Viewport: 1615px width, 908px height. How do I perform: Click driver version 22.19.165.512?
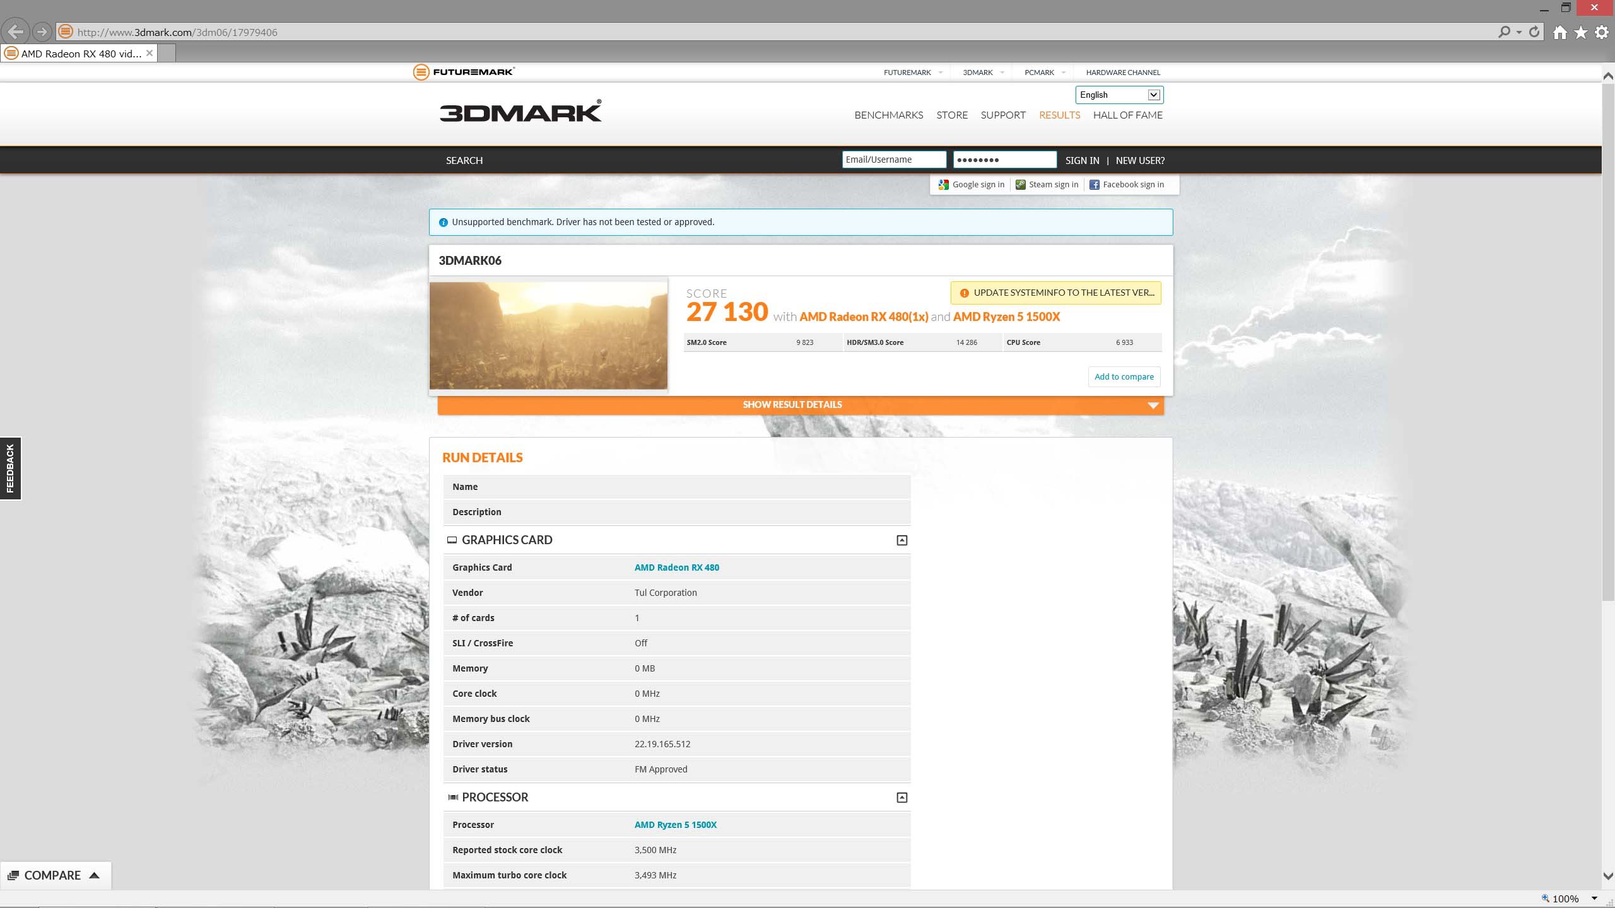(662, 744)
